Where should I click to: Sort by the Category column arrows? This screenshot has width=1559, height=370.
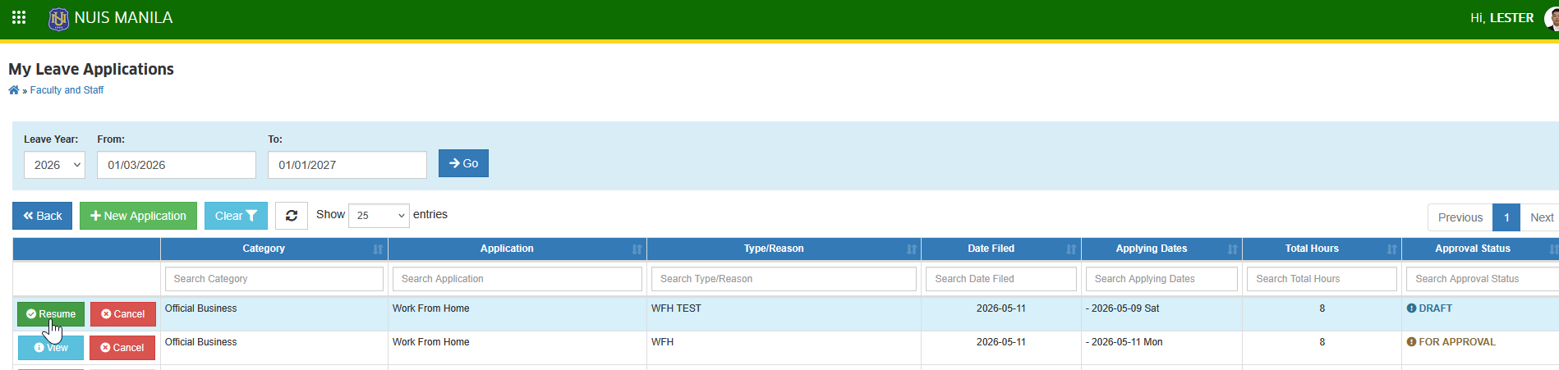[378, 249]
